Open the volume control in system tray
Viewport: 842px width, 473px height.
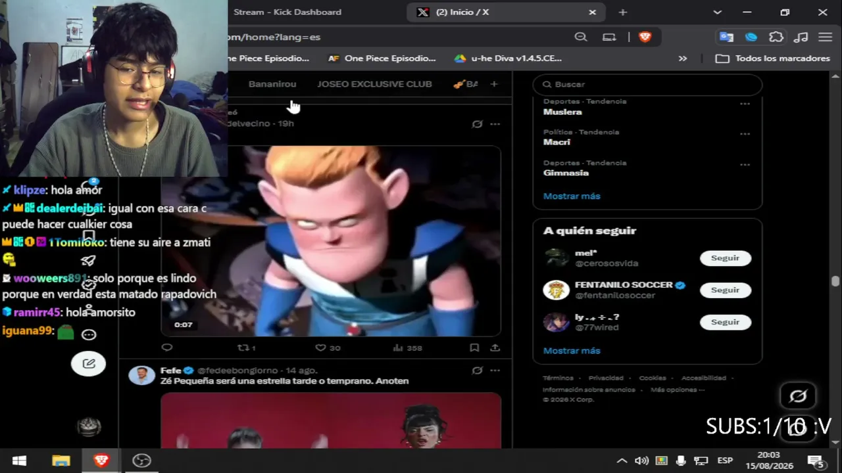point(641,461)
